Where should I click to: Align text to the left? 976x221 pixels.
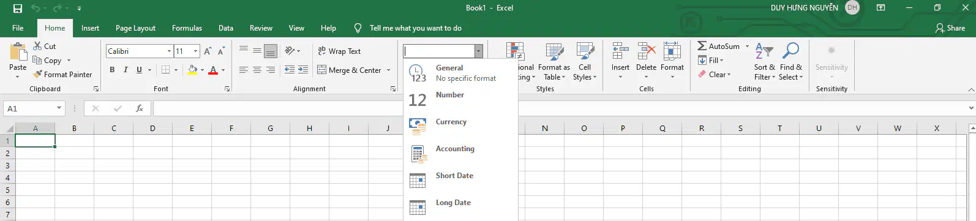pos(244,70)
